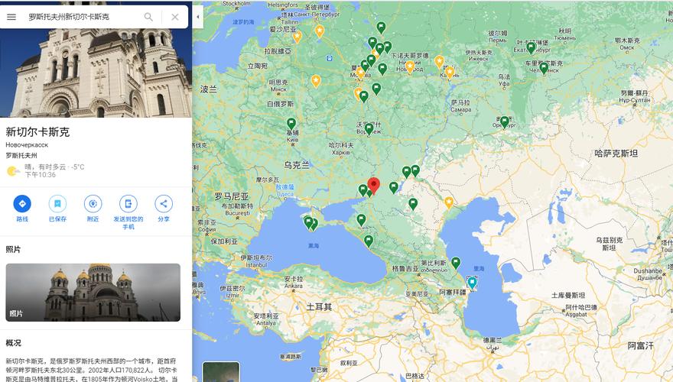This screenshot has height=382, width=673.
Task: Click the 伊斯坦布尔 Istanbul city label
Action: pos(256,261)
